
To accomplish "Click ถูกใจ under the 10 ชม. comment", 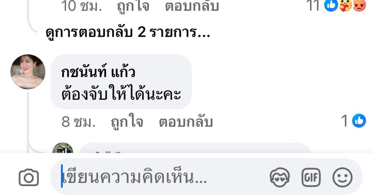I will click(133, 6).
